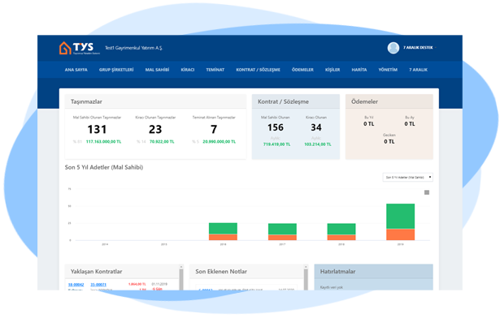Click the Geciken 0 TL payment value
The height and width of the screenshot is (318, 500).
pos(389,142)
